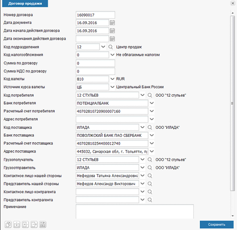The height and width of the screenshot is (230, 237).
Task: Search Грузополучатель with magnifier icon
Action: [x=150, y=159]
